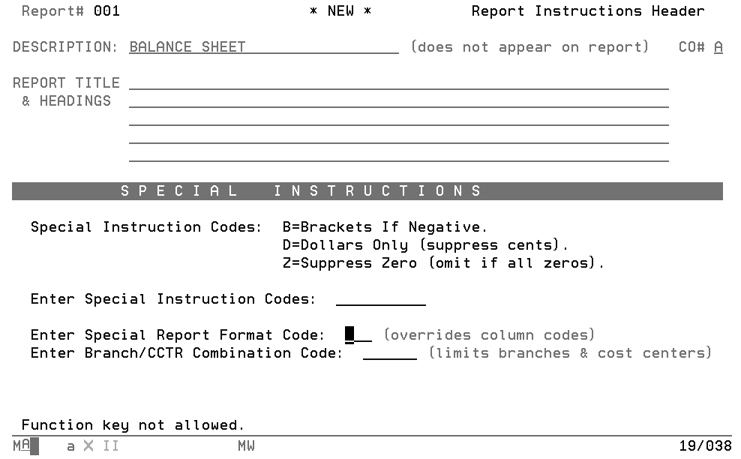Image resolution: width=741 pixels, height=459 pixels.
Task: Click the II indicator in status bar
Action: click(x=111, y=445)
